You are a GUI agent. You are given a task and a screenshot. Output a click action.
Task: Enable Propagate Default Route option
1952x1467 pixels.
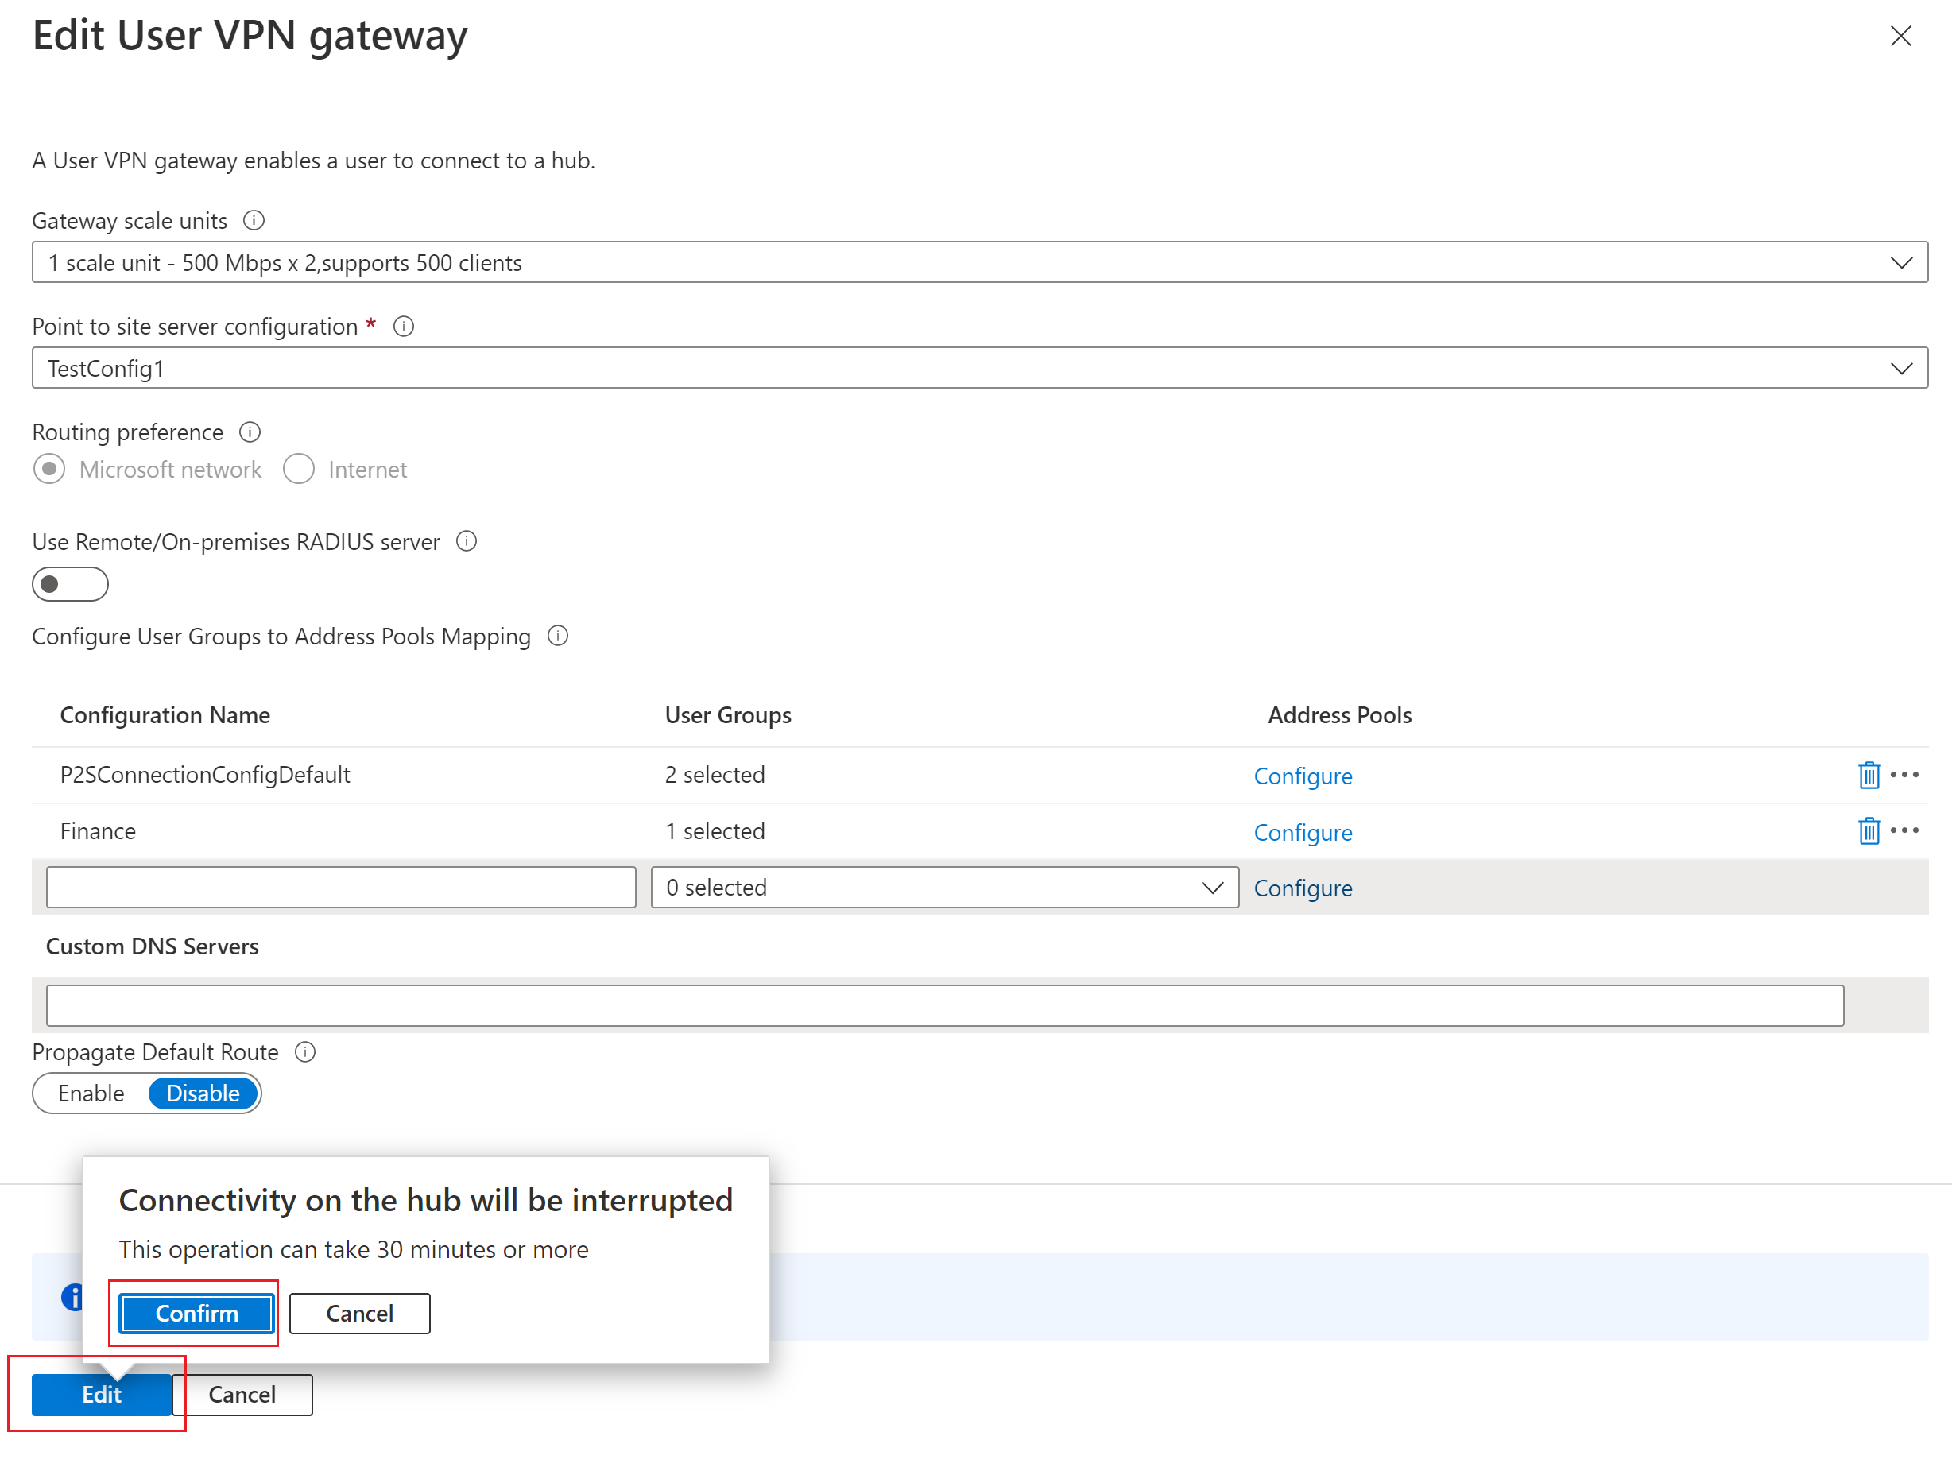point(91,1093)
